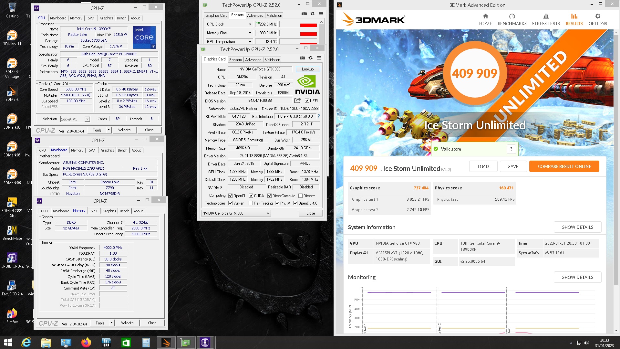The height and width of the screenshot is (349, 620).
Task: Toggle the DirectCompute checkbox
Action: (x=269, y=196)
